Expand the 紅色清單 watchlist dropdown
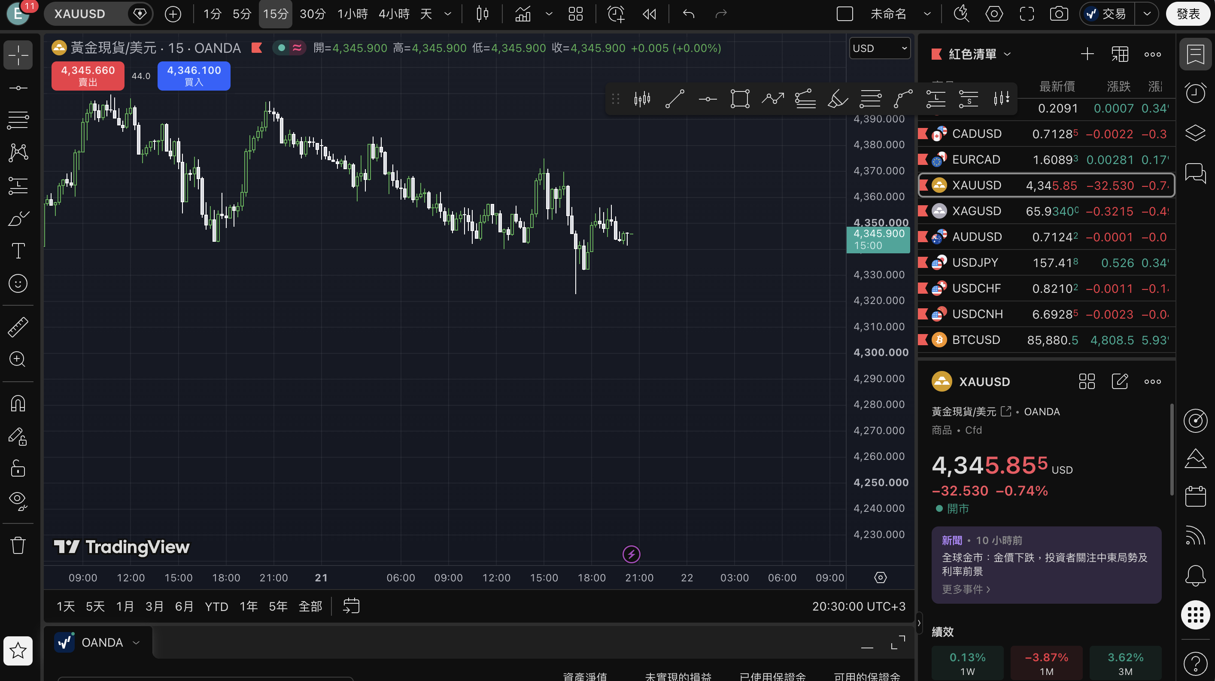 [x=1007, y=54]
